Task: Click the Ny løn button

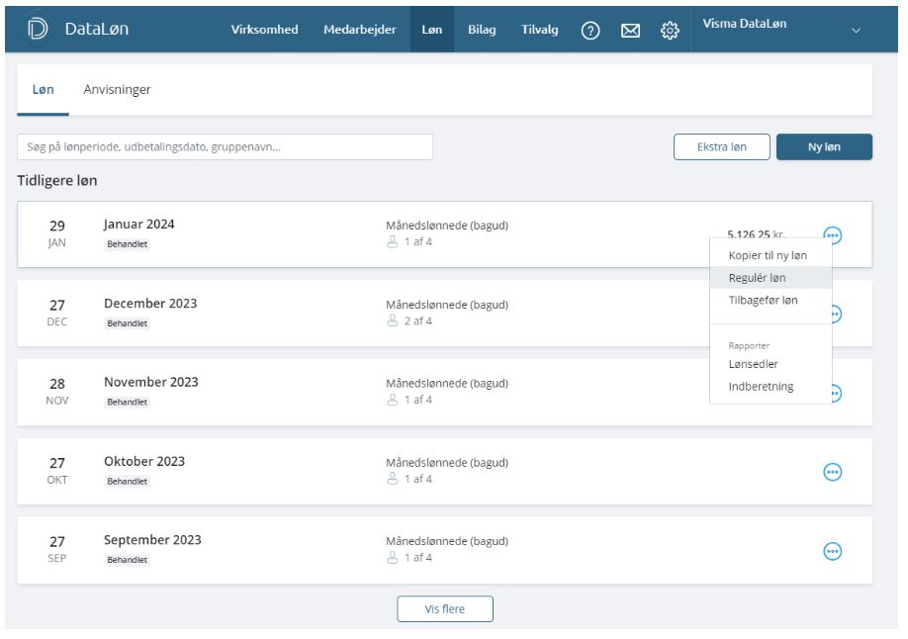Action: tap(824, 147)
